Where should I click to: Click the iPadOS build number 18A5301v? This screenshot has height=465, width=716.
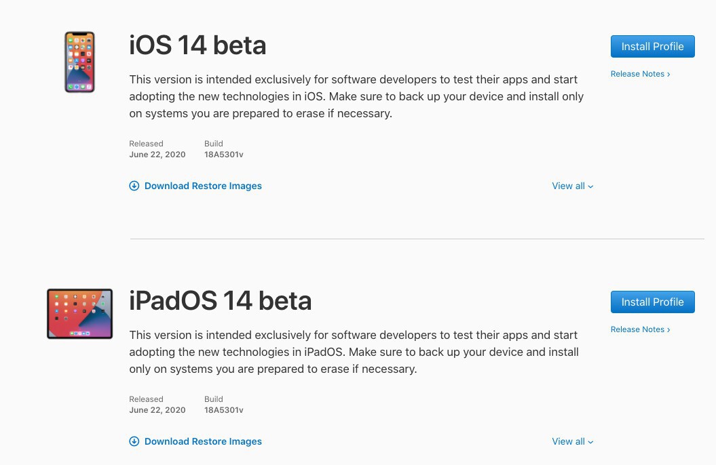click(x=223, y=410)
